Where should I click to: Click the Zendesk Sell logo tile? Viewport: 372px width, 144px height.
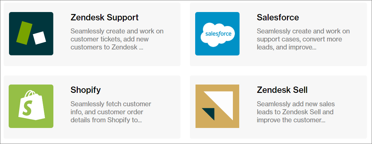coord(217,106)
